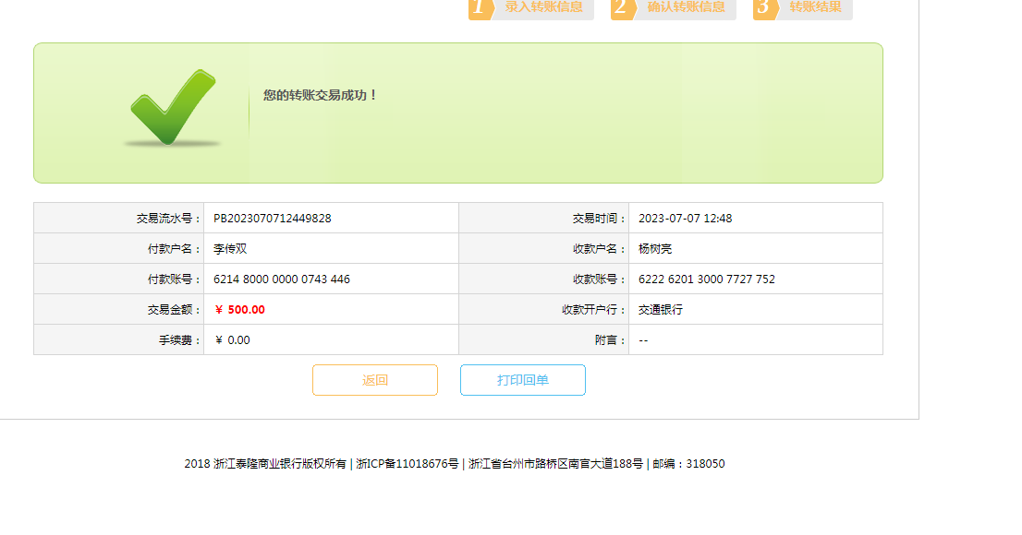The image size is (1022, 535).
Task: Click the payee account number ending 7727 752
Action: (706, 279)
